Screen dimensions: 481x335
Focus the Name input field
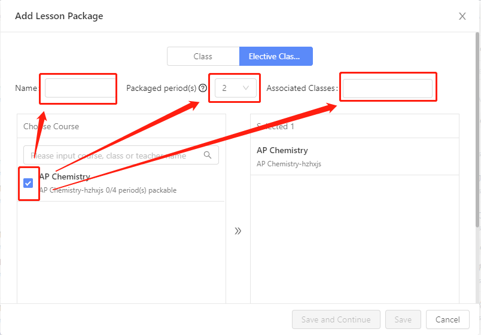pyautogui.click(x=80, y=88)
